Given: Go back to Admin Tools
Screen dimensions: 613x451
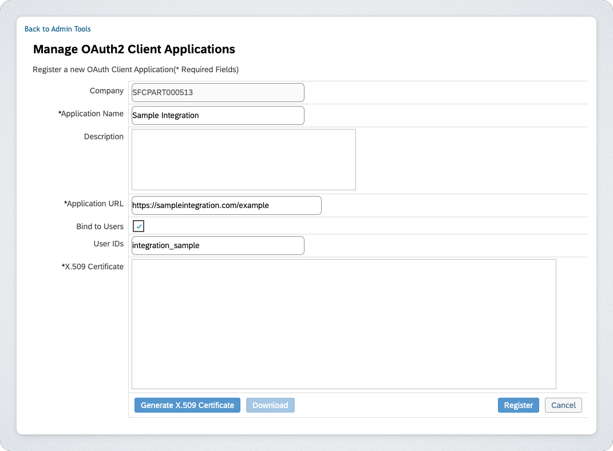Looking at the screenshot, I should [57, 29].
